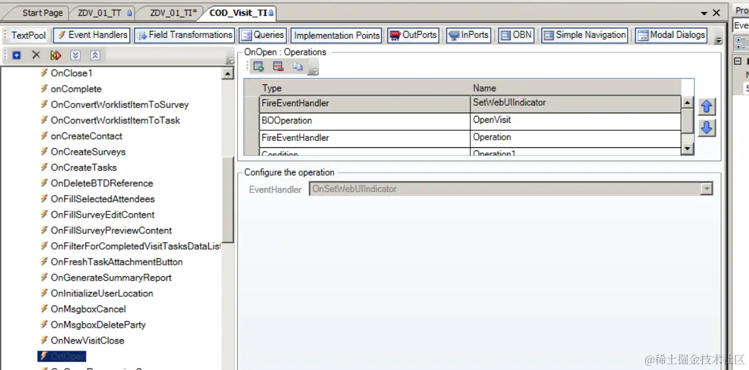Viewport: 749px width, 370px height.
Task: Add an operation row with the green plus table icon
Action: (x=259, y=67)
